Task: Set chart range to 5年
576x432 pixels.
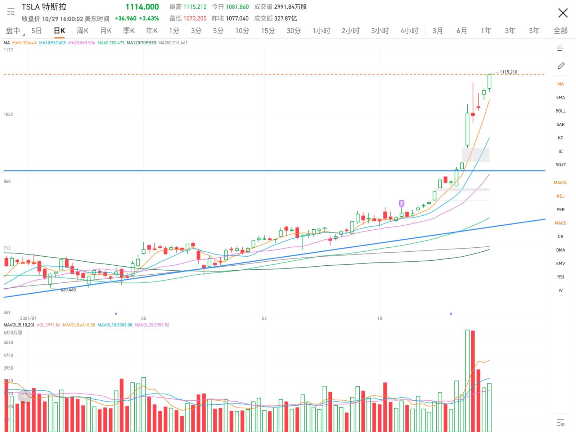Action: click(x=534, y=31)
